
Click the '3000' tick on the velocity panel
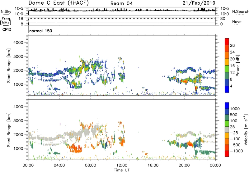pyautogui.click(x=18, y=120)
